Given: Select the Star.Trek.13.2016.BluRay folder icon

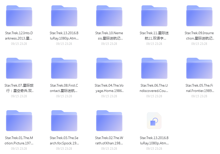Looking at the screenshot, I should [x=64, y=16].
